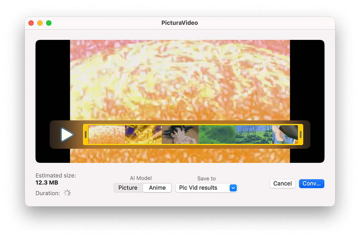The height and width of the screenshot is (239, 360).
Task: Select the golden character timeline thumbnail
Action: pos(143,134)
